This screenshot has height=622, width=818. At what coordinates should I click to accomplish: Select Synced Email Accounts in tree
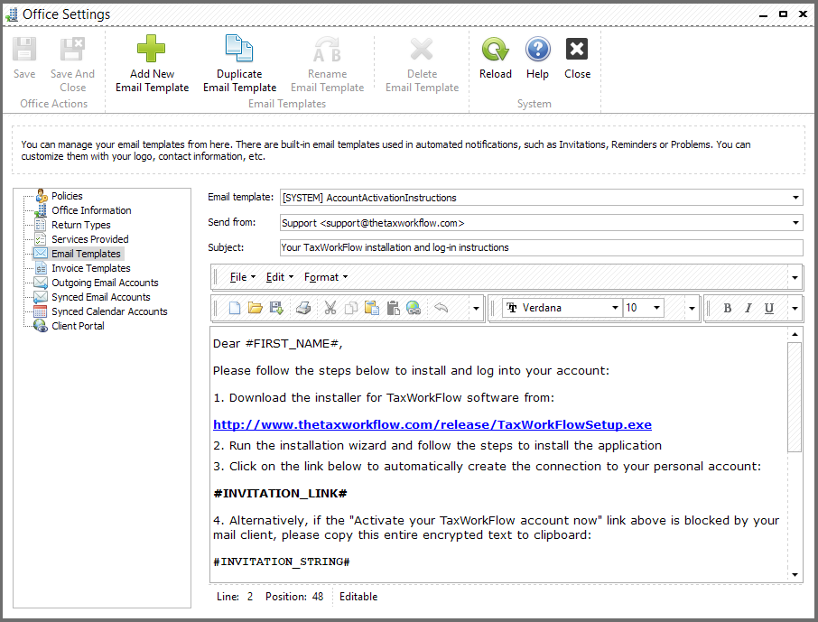click(x=101, y=297)
